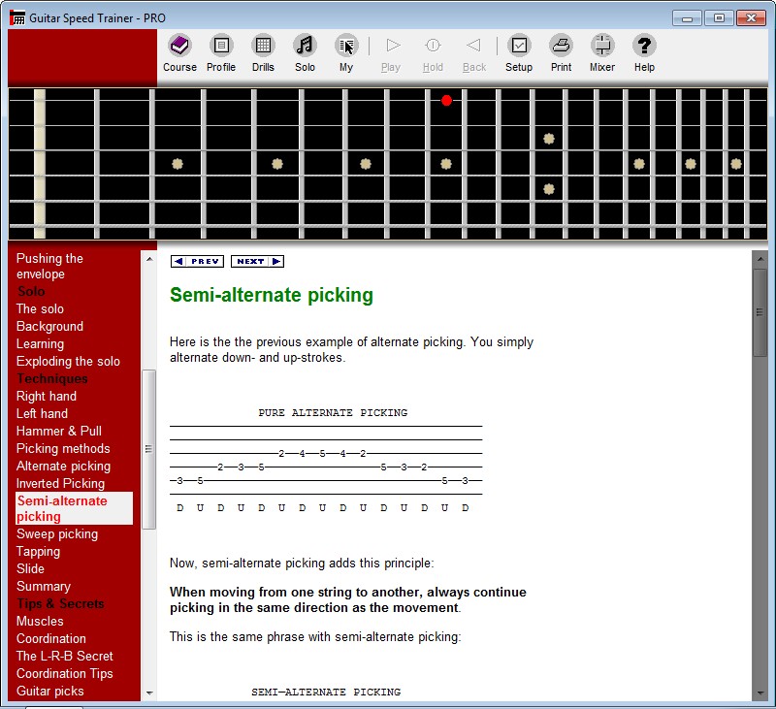
Task: Click the content pane scroll-up arrow
Action: (x=760, y=259)
